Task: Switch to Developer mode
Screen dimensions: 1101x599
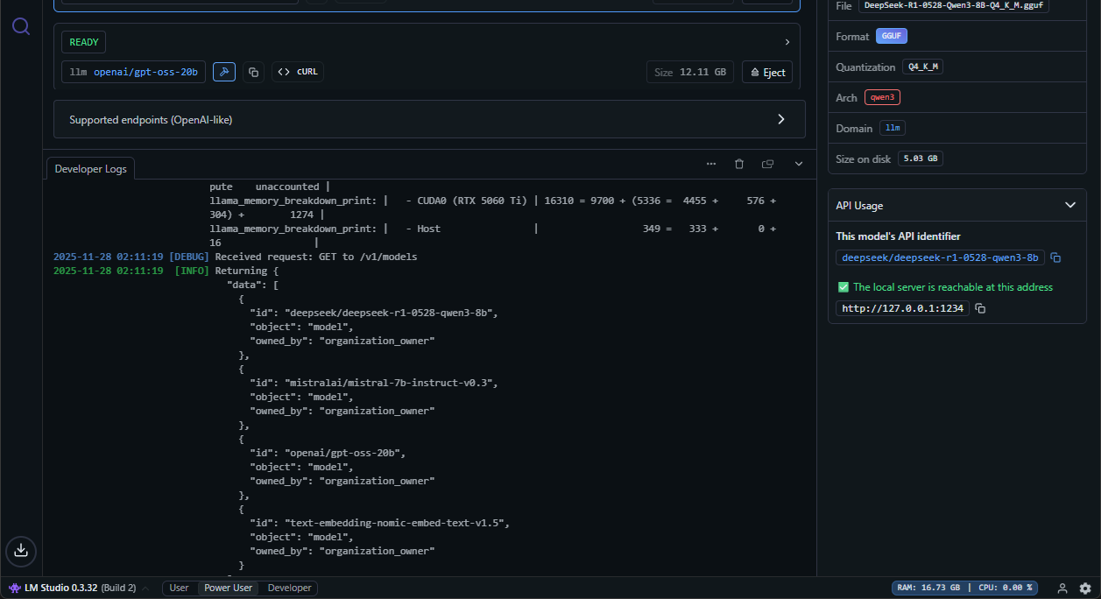Action: tap(289, 588)
